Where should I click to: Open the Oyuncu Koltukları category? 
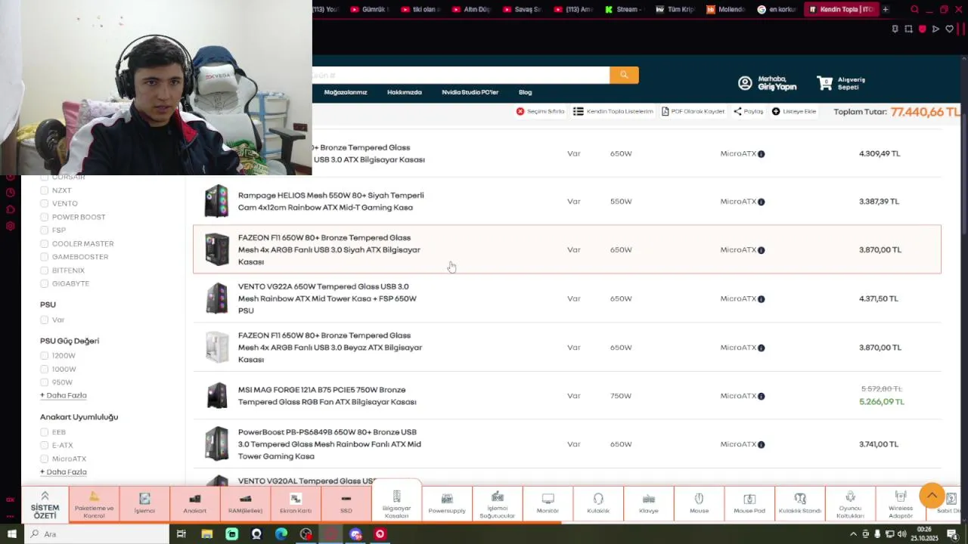pos(850,504)
